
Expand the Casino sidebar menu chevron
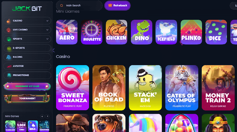(47, 21)
